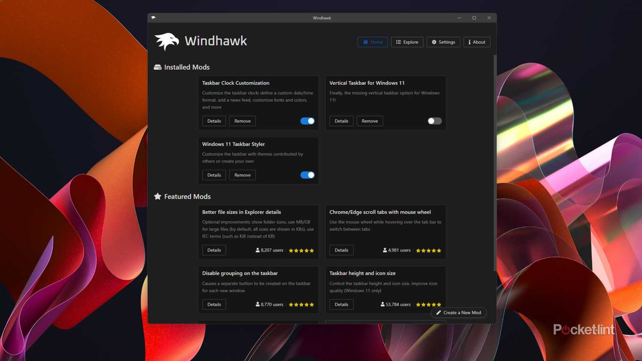Open Settings using the gear icon
Viewport: 642px width, 361px height.
[433, 42]
